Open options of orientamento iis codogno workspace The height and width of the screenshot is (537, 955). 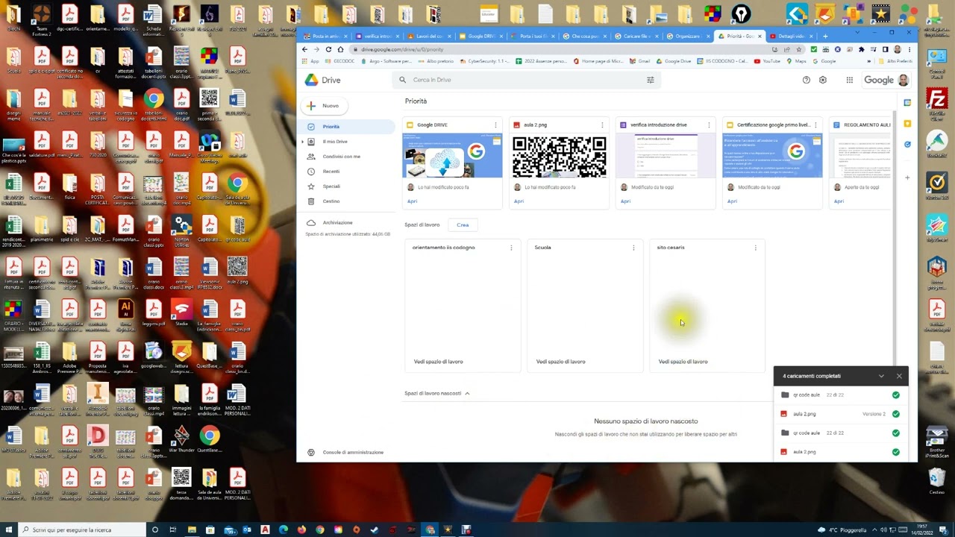tap(511, 248)
